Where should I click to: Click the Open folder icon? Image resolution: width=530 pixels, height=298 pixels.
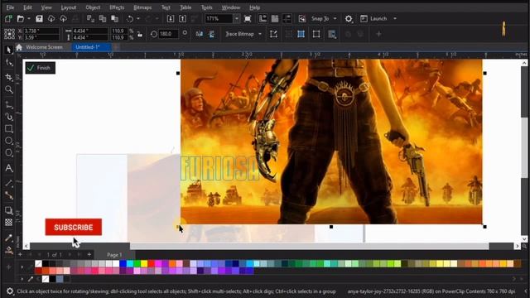[x=21, y=18]
